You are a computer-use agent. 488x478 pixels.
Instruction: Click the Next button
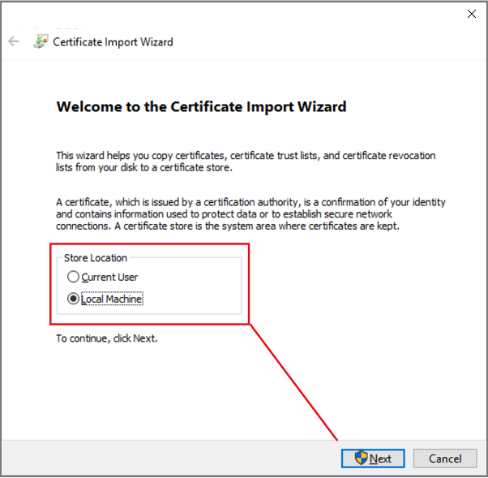(373, 459)
